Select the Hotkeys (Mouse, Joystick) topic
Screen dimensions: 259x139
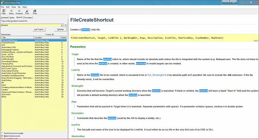34,52
